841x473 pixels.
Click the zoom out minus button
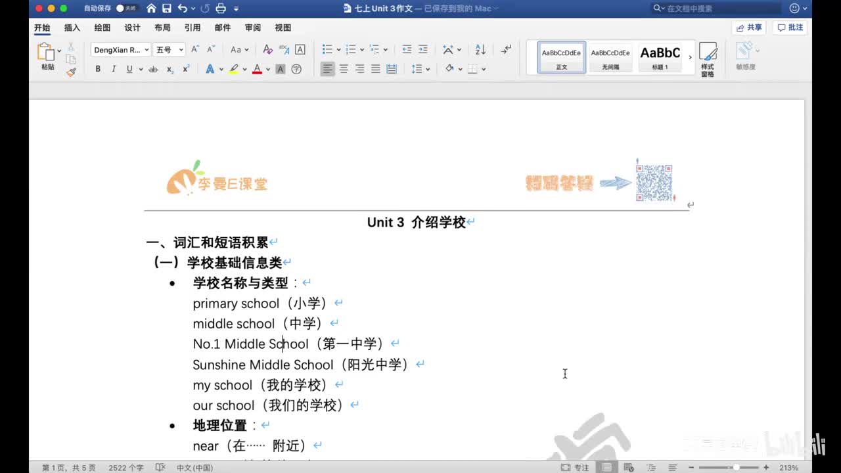pos(693,468)
